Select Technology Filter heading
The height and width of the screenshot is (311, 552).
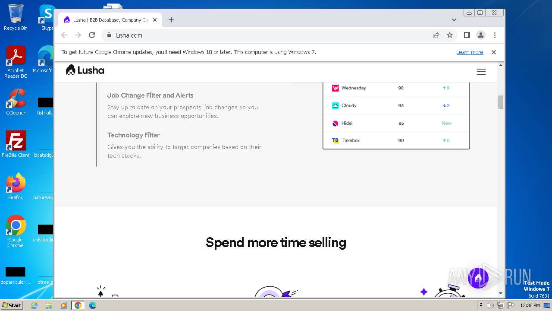(133, 135)
